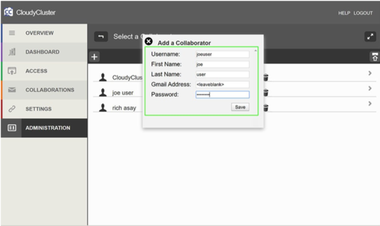Delete joe user via trash icon

tap(266, 93)
